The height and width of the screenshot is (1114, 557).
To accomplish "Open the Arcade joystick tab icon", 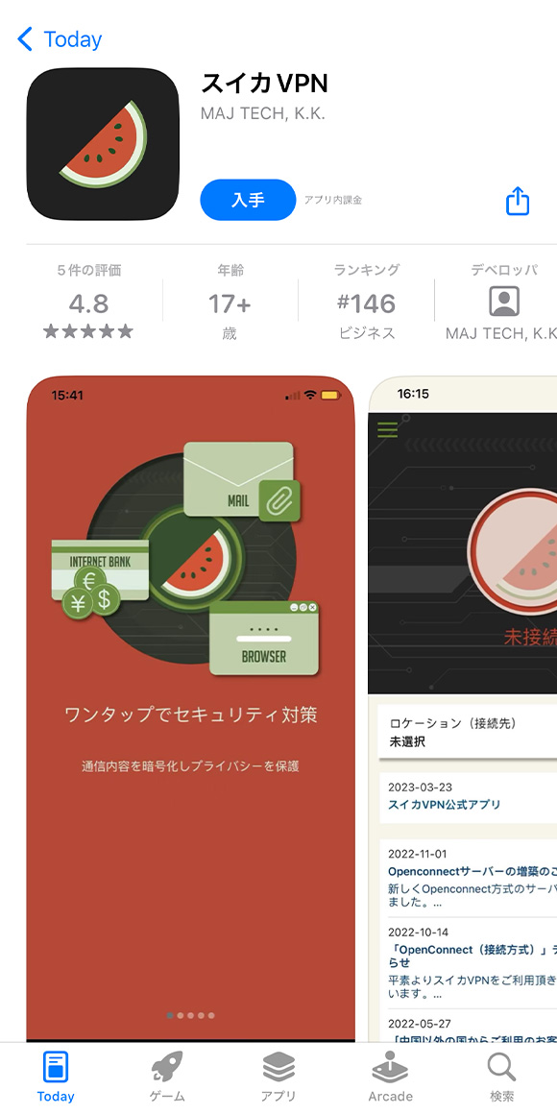I will (390, 1066).
